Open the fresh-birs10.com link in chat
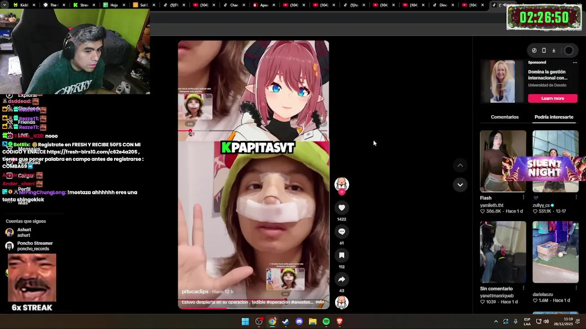 tap(92, 152)
